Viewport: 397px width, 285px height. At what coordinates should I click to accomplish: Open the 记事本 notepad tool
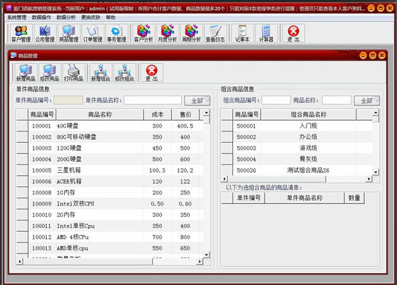click(x=243, y=33)
